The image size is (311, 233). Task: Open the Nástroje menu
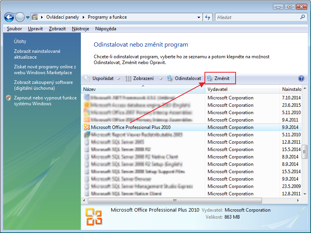coord(80,29)
